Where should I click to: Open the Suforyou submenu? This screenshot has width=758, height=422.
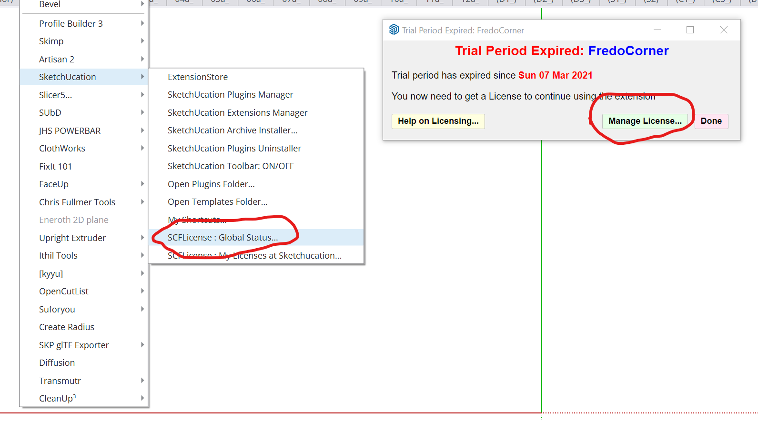click(84, 309)
